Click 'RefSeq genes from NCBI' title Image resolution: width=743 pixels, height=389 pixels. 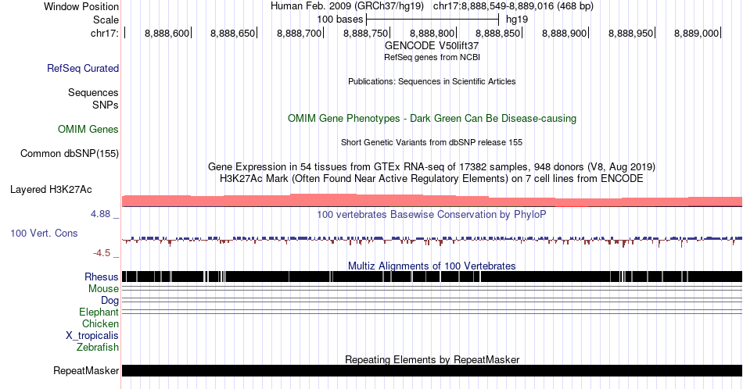click(432, 57)
